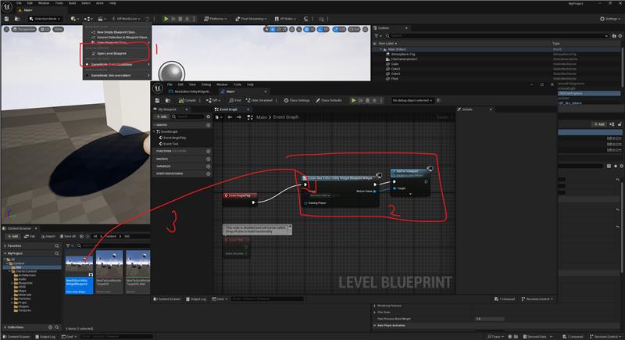625x340 pixels.
Task: Click the Save icon in main editor toolbar
Action: click(7, 19)
